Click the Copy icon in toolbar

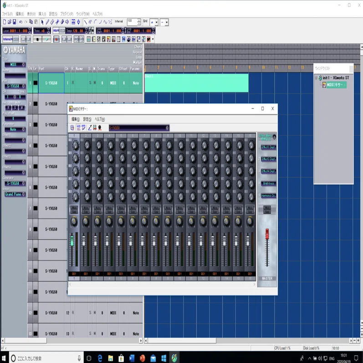[31, 22]
